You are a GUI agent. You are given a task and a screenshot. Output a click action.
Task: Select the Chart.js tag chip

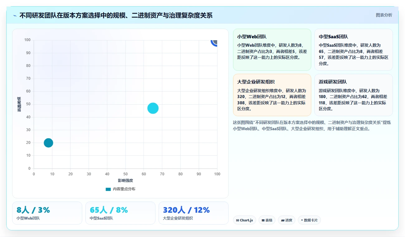[x=245, y=220]
